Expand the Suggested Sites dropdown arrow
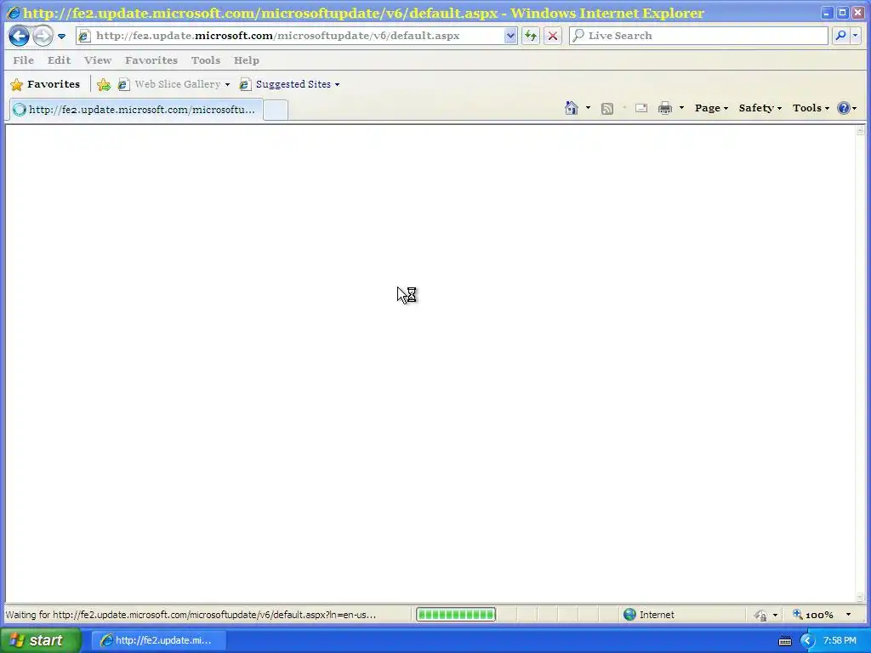Viewport: 871px width, 653px height. point(337,84)
